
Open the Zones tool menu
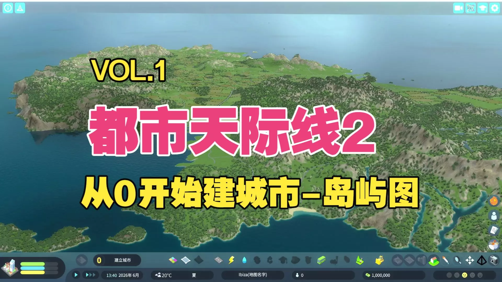pos(173,260)
